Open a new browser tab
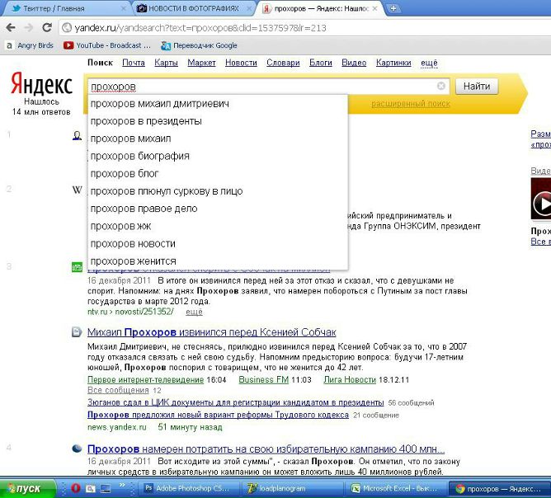 coord(393,8)
